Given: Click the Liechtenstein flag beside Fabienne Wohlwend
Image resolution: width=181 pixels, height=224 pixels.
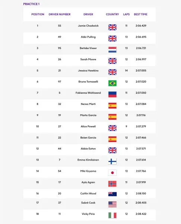Looking at the screenshot, I should pos(112,94).
